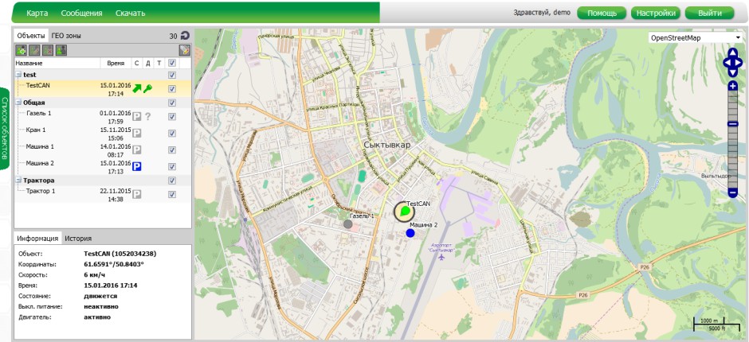Click the blue Машина 2 marker on map

click(x=410, y=233)
